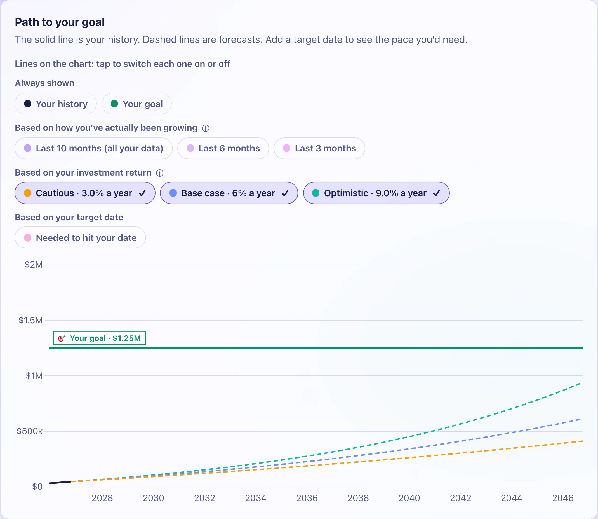Screen dimensions: 598x519
Task: Click the '2028' year label
Action: (102, 498)
